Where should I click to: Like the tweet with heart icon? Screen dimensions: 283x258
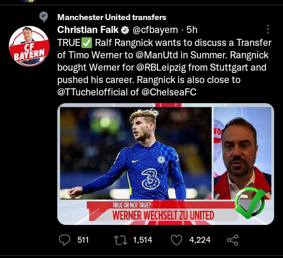pyautogui.click(x=176, y=240)
